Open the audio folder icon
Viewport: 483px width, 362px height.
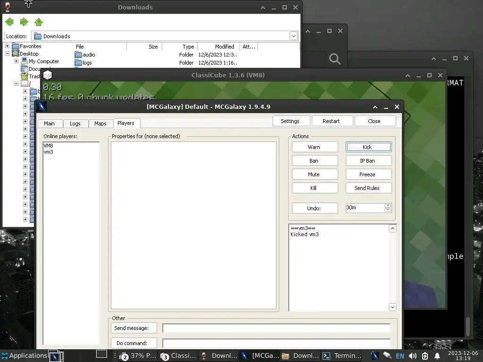click(x=78, y=55)
